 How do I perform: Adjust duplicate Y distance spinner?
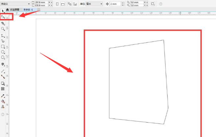146,5
